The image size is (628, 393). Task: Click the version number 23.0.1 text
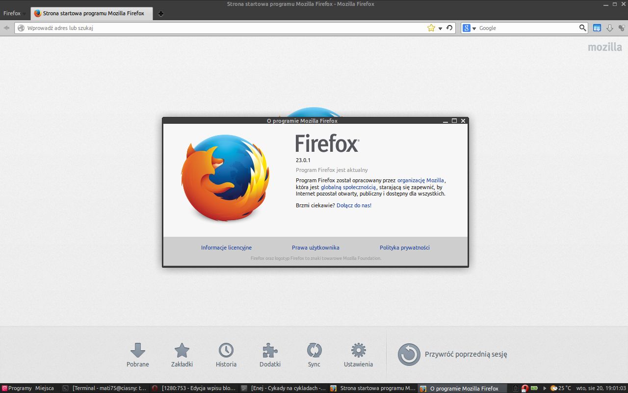click(x=303, y=160)
